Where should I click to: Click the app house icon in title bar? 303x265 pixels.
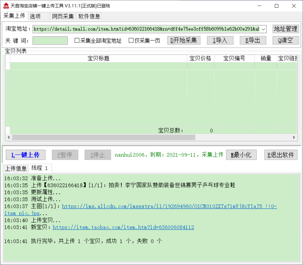[6, 6]
